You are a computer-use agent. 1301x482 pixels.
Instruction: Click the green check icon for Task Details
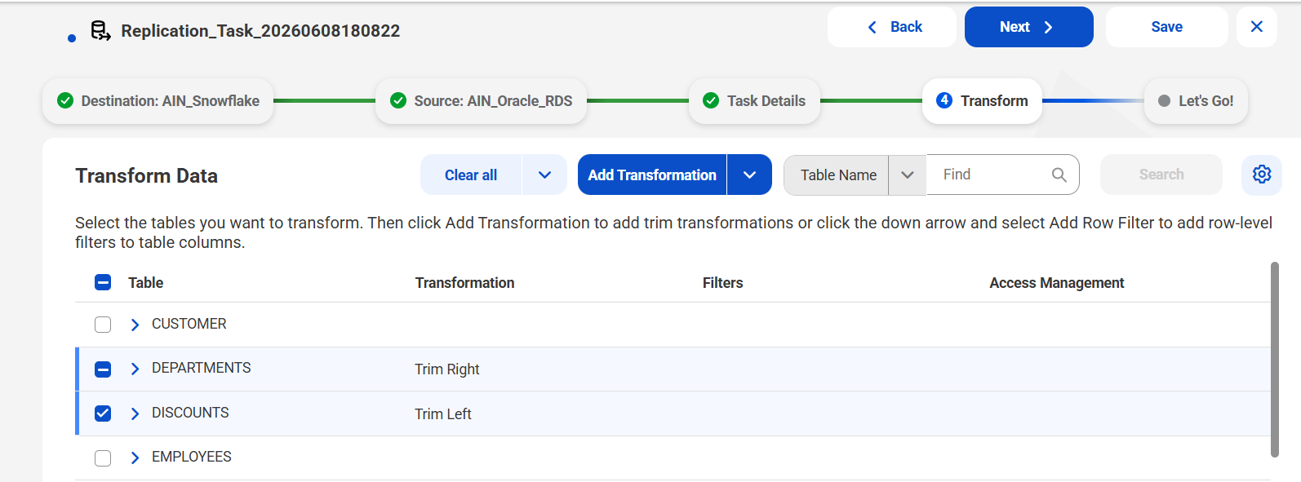coord(711,100)
